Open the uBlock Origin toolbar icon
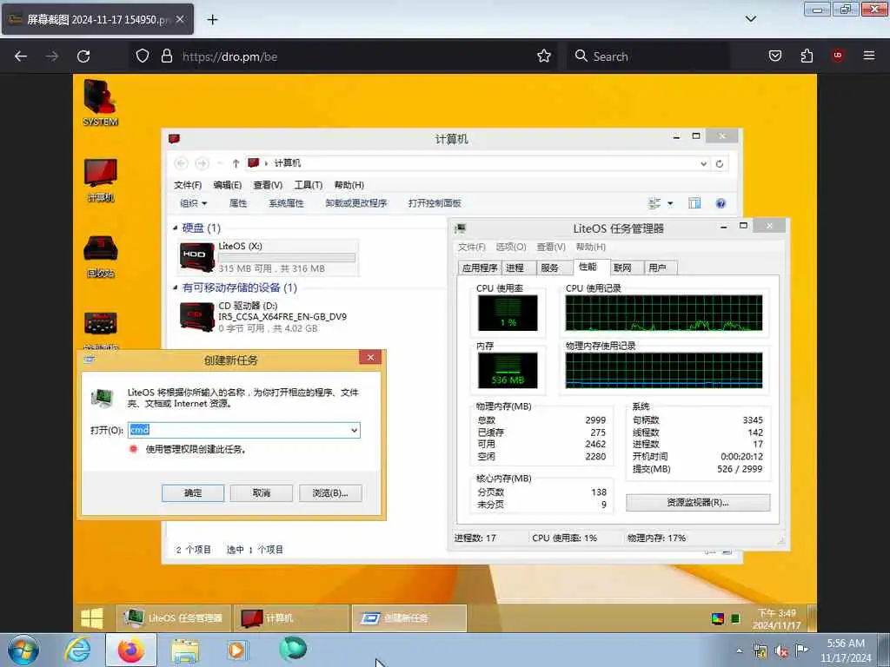 pyautogui.click(x=837, y=56)
